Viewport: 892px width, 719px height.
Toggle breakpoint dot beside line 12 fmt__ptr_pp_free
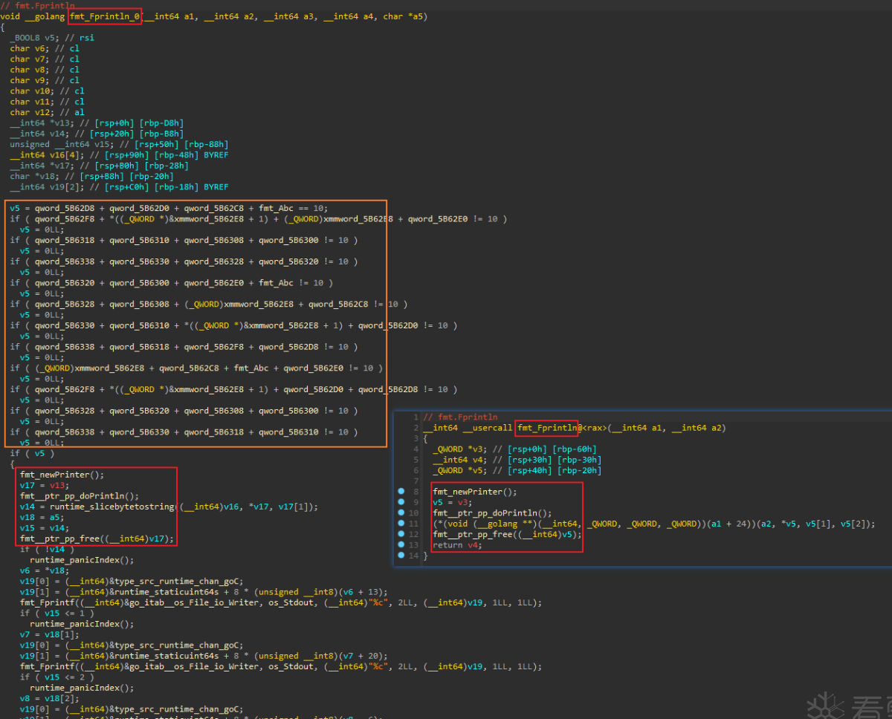pyautogui.click(x=401, y=534)
